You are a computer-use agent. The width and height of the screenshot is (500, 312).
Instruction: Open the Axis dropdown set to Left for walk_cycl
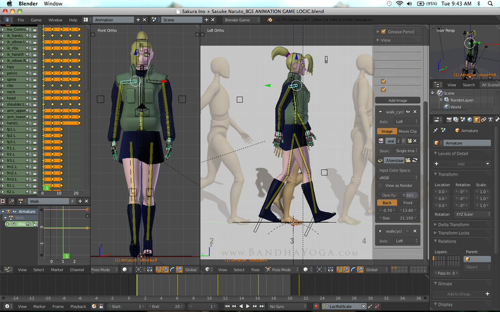[407, 121]
